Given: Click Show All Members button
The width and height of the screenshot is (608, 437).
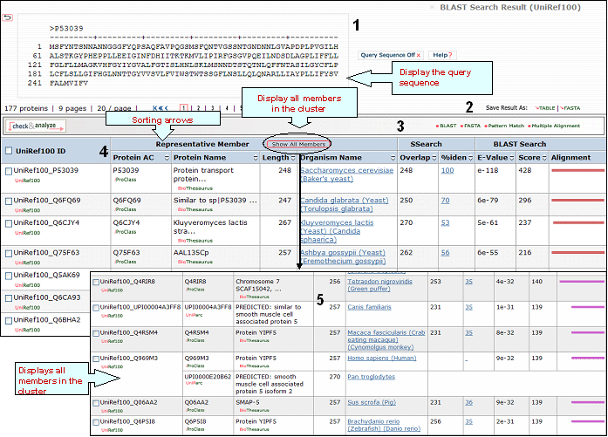Looking at the screenshot, I should coord(299,144).
